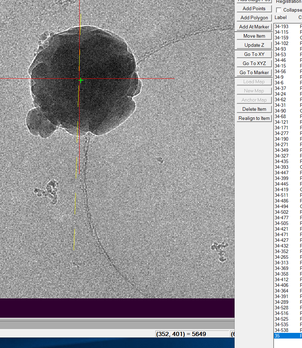Select list entry 34-62
This screenshot has width=302, height=348.
click(288, 99)
